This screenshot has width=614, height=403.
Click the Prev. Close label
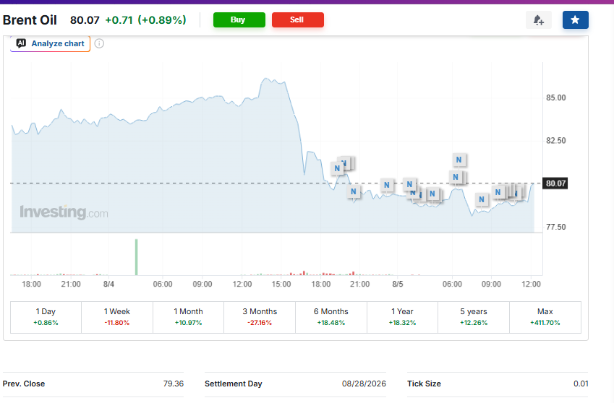tap(23, 383)
